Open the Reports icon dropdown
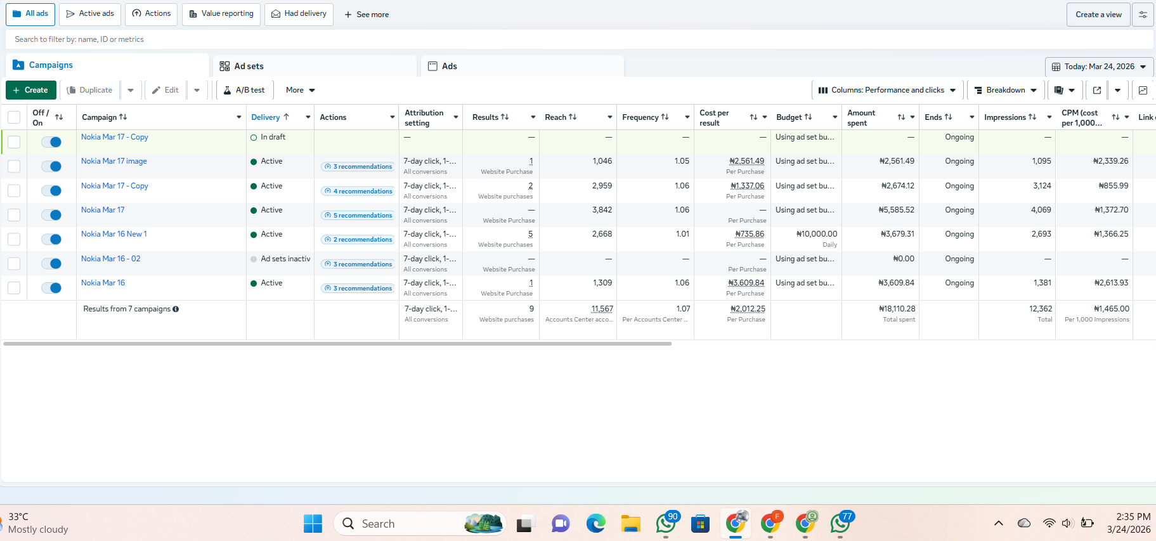 tap(1065, 90)
